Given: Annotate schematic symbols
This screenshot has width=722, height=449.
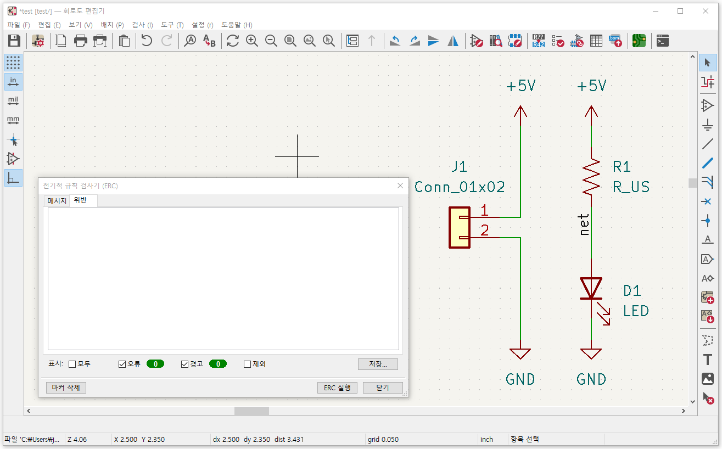Looking at the screenshot, I should pyautogui.click(x=539, y=41).
